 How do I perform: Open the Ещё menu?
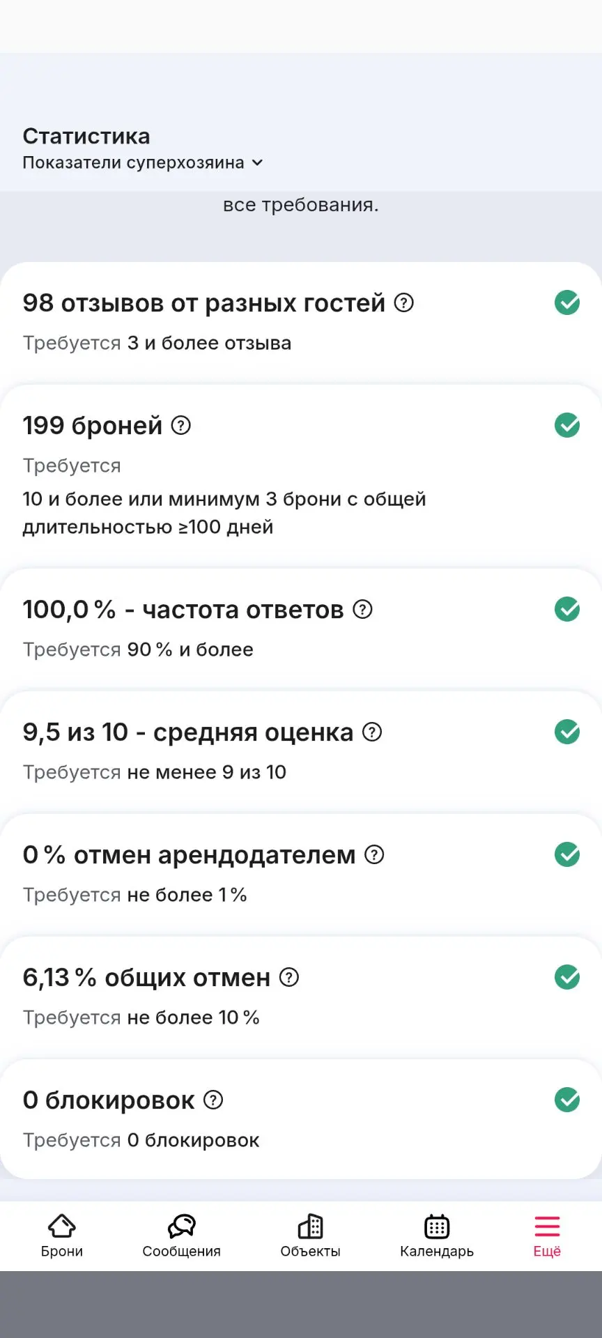coord(547,1236)
